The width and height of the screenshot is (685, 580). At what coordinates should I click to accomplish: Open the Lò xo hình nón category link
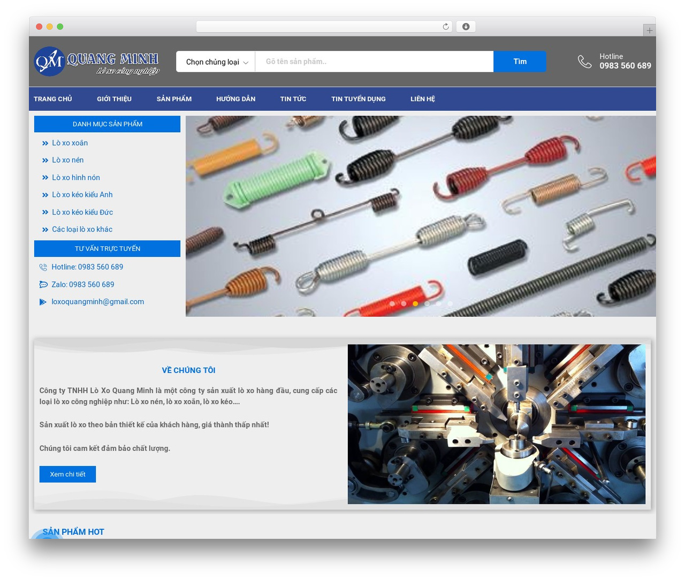pos(76,178)
